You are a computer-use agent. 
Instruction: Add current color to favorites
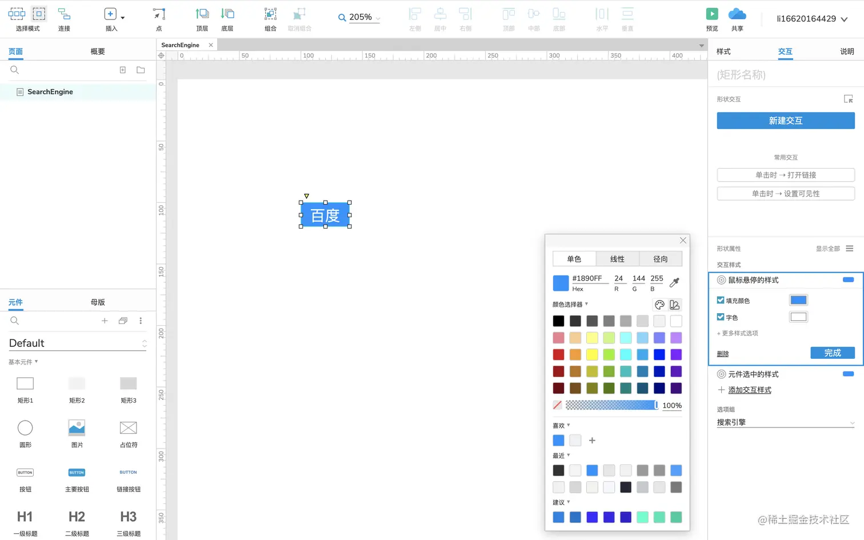[592, 441]
